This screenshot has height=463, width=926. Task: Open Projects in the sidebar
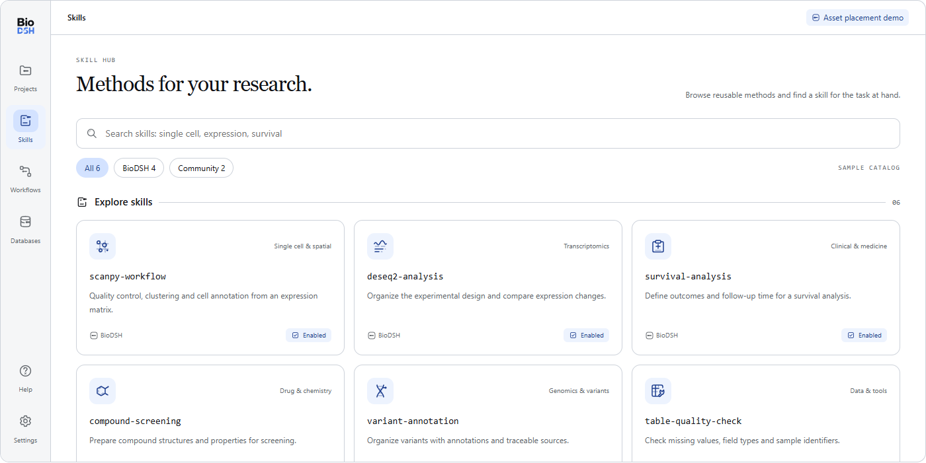pos(25,77)
